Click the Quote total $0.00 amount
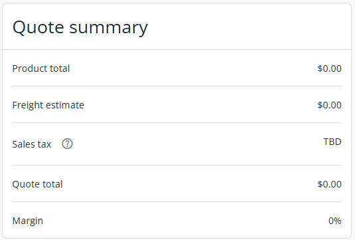The image size is (355, 240). (329, 184)
